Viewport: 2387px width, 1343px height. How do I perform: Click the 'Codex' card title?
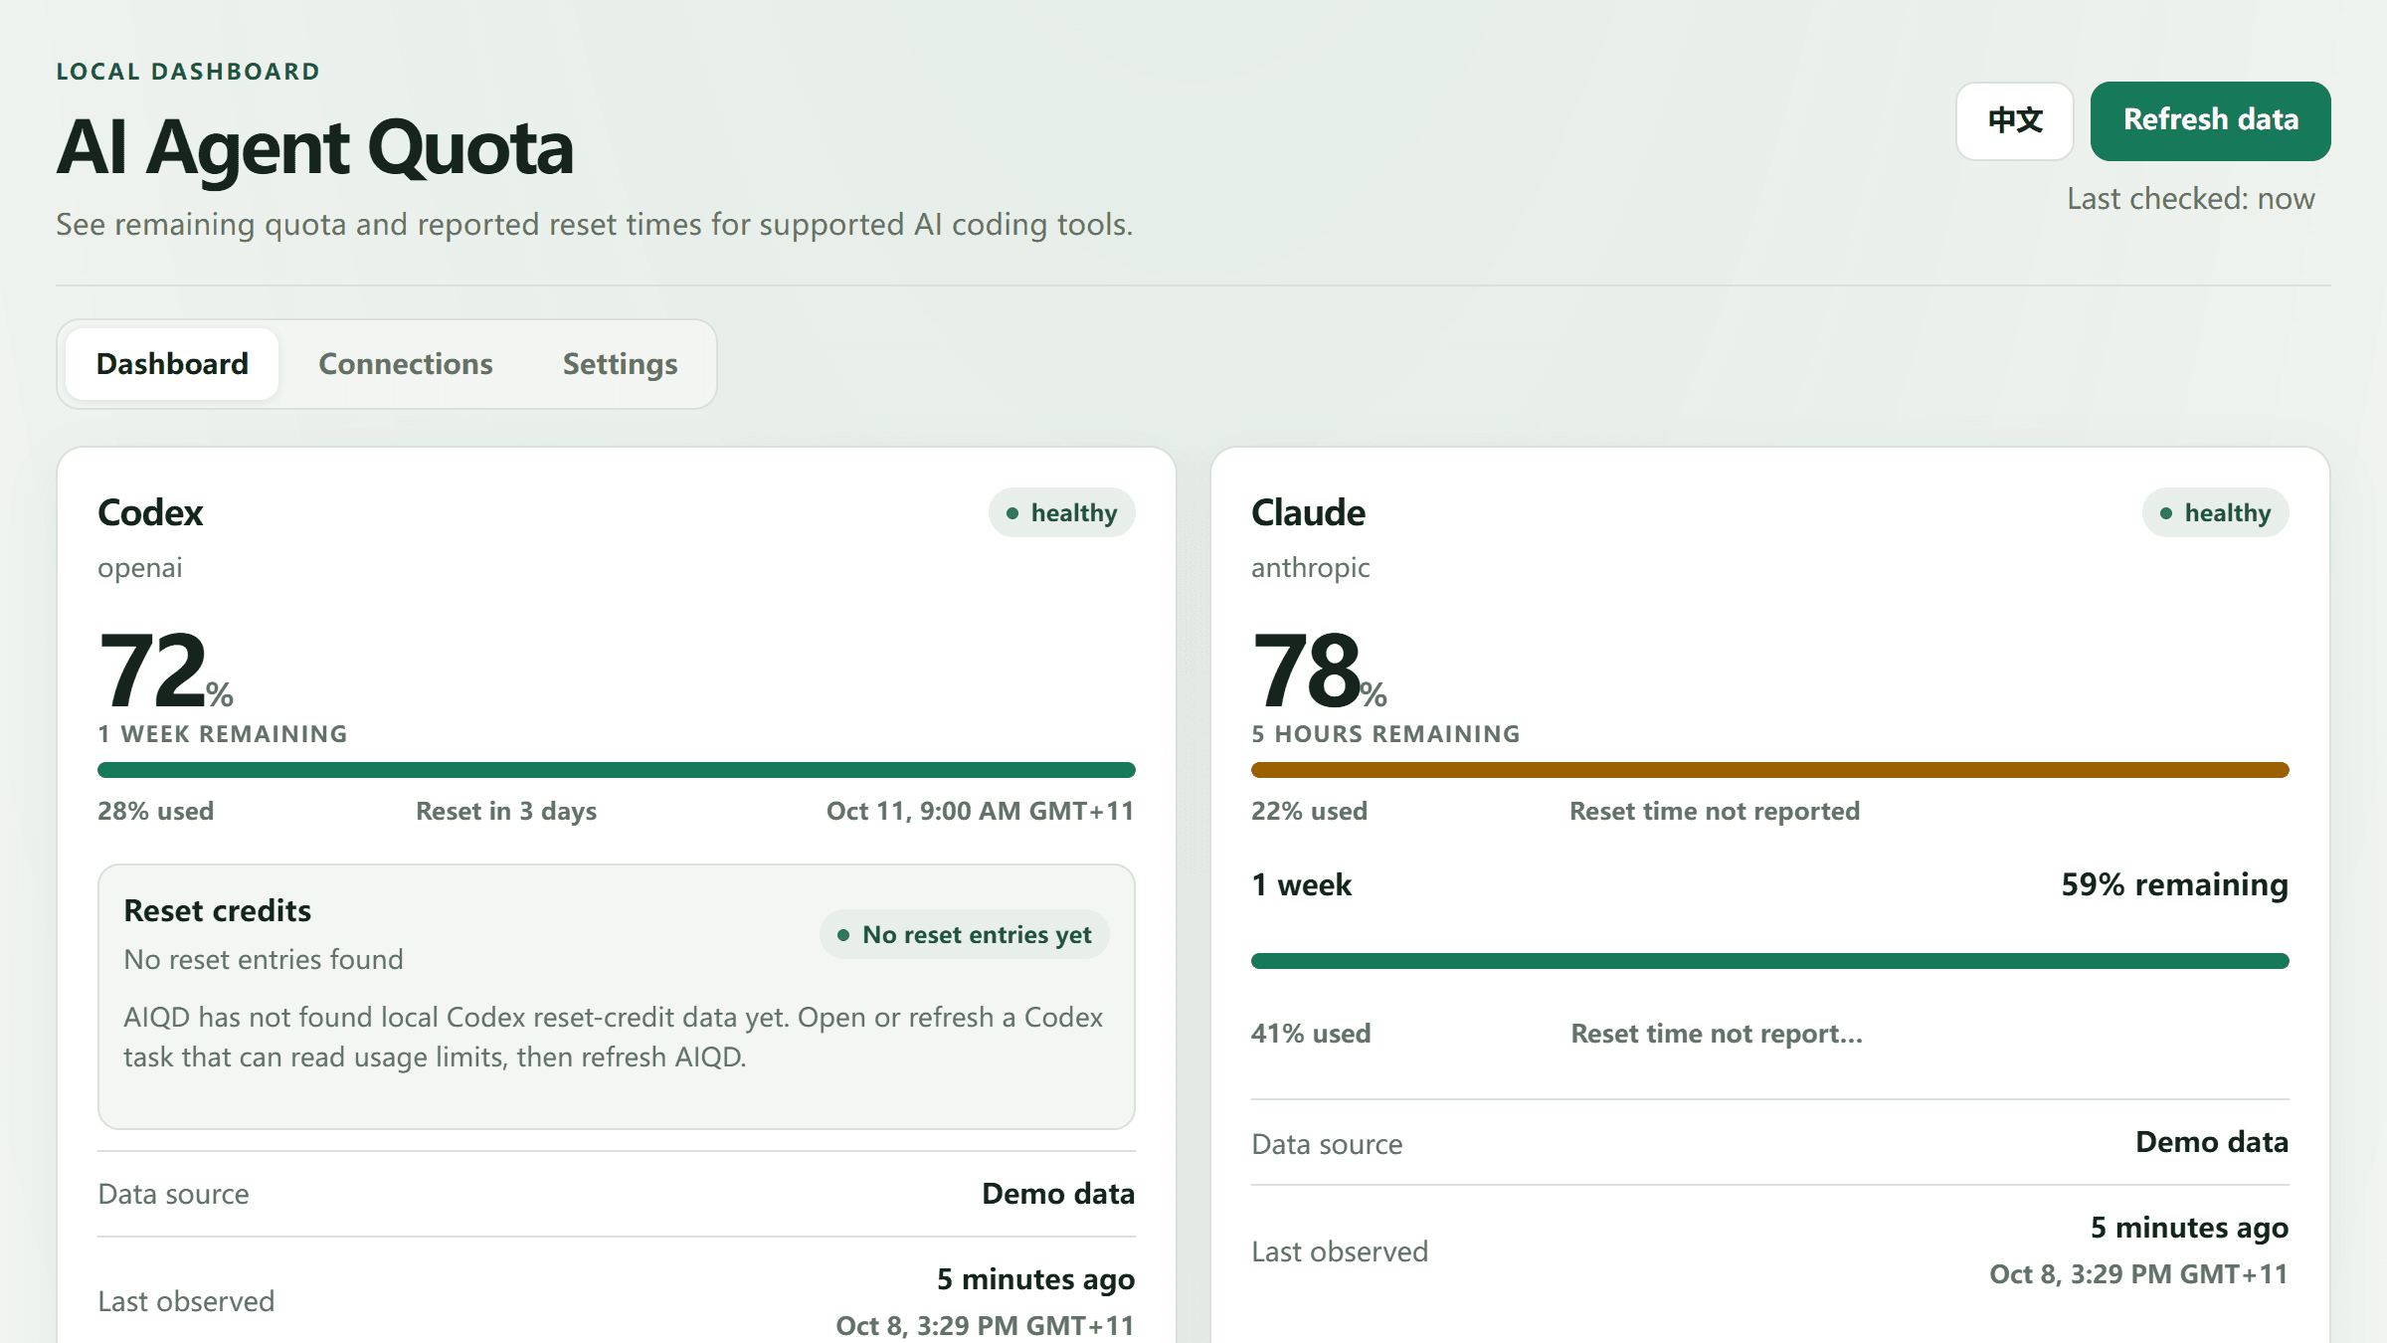150,512
